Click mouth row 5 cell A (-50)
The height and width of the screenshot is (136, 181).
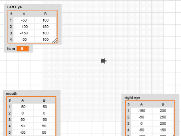pyautogui.click(x=23, y=133)
